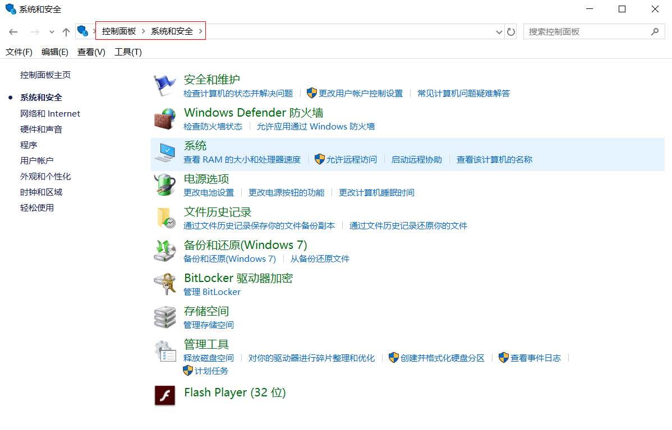Image resolution: width=672 pixels, height=430 pixels.
Task: Click the 管理工具 gear checklist icon
Action: 165,351
